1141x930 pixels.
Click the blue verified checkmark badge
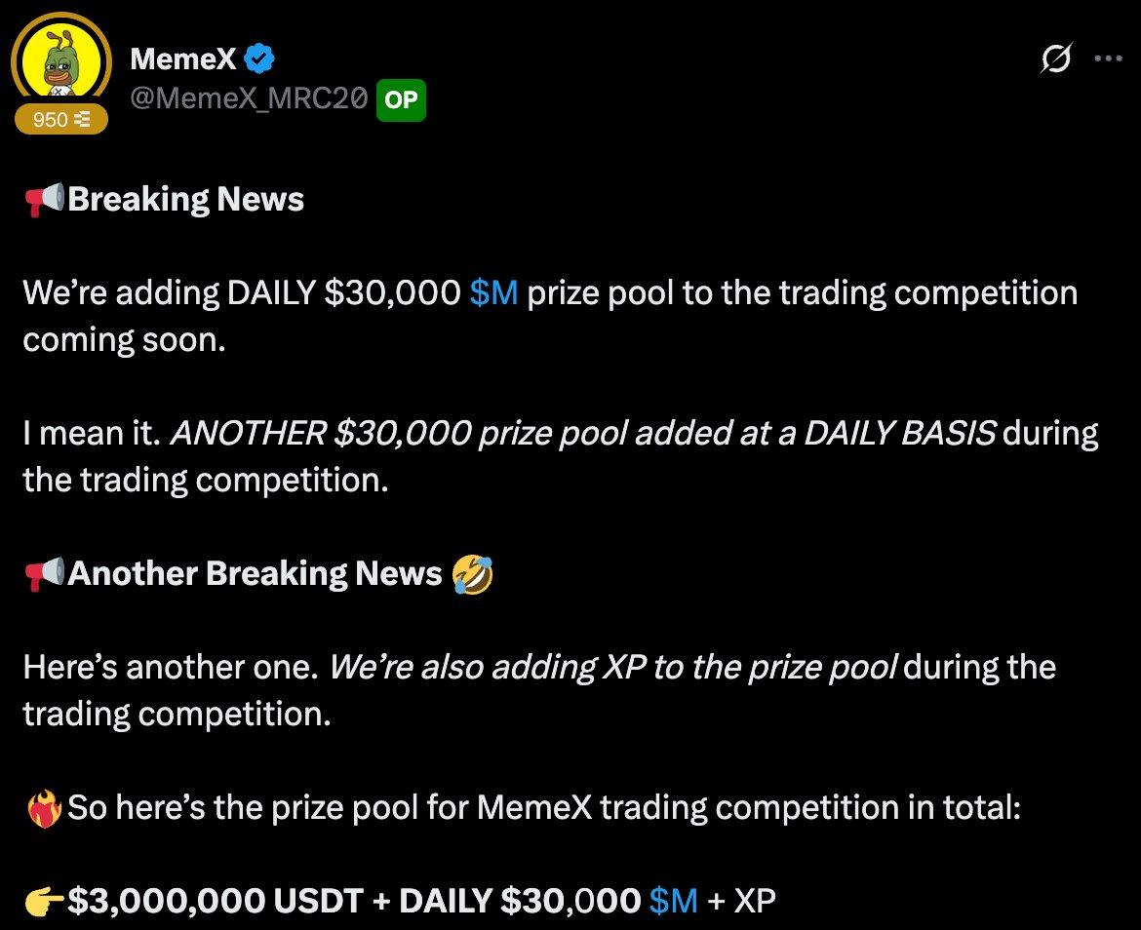[258, 59]
